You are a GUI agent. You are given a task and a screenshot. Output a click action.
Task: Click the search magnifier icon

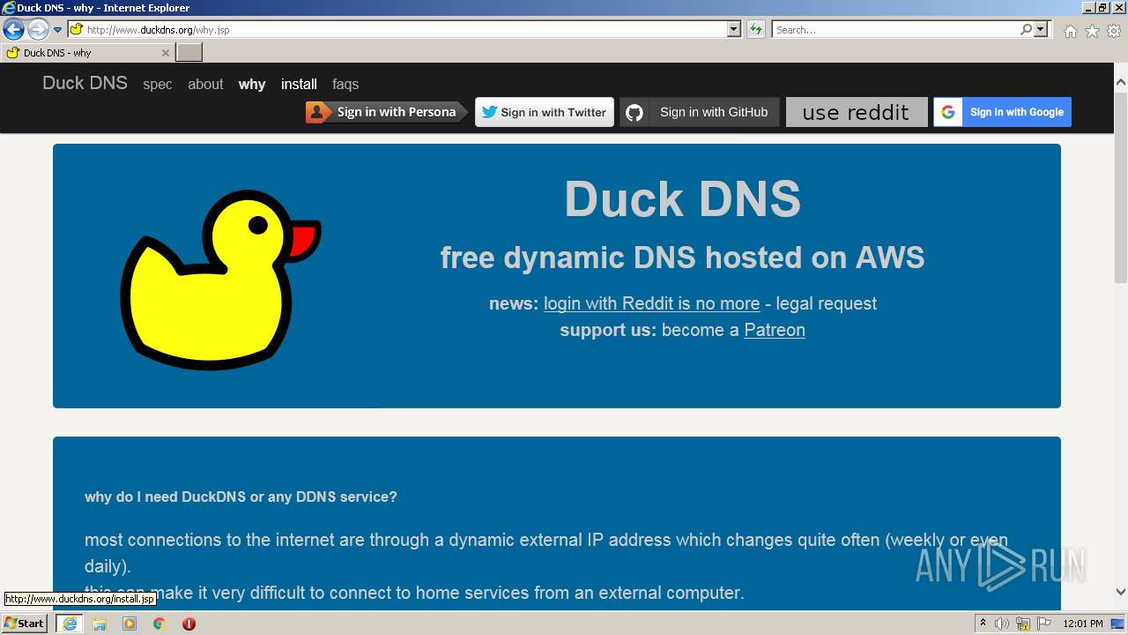[x=1026, y=29]
